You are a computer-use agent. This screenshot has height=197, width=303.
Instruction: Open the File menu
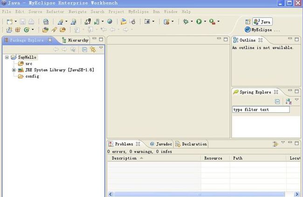7,12
